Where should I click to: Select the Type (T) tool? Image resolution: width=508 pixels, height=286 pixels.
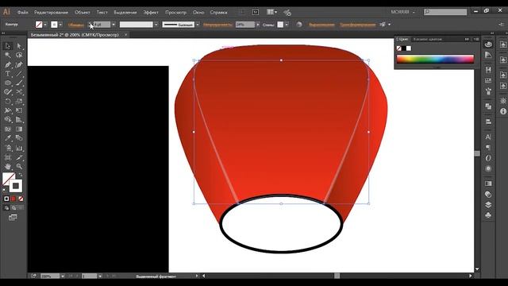(8, 74)
